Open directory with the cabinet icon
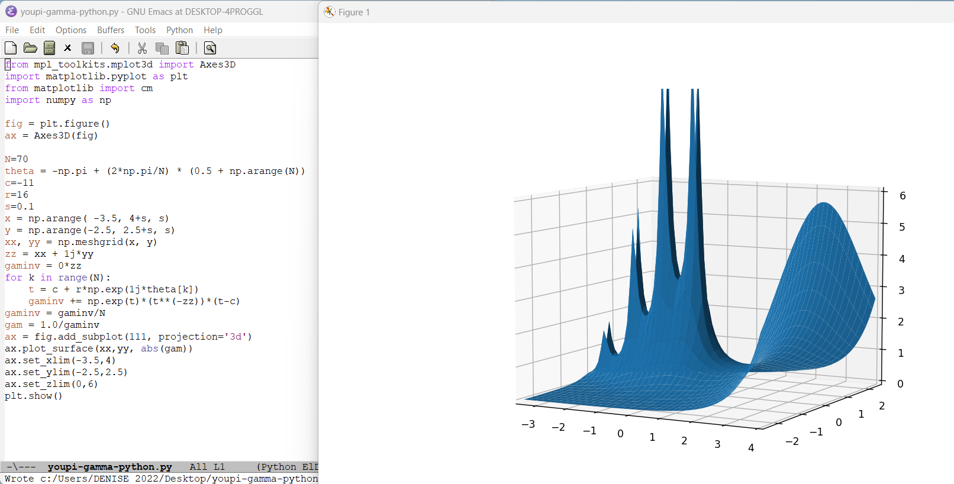This screenshot has height=484, width=954. [x=50, y=48]
